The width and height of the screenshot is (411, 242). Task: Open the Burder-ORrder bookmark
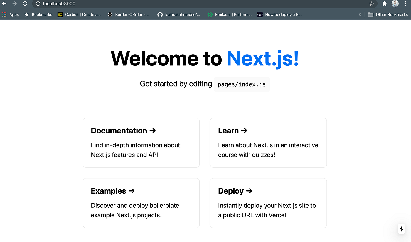point(128,14)
